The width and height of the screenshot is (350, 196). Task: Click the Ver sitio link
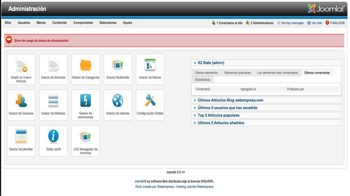pyautogui.click(x=317, y=23)
